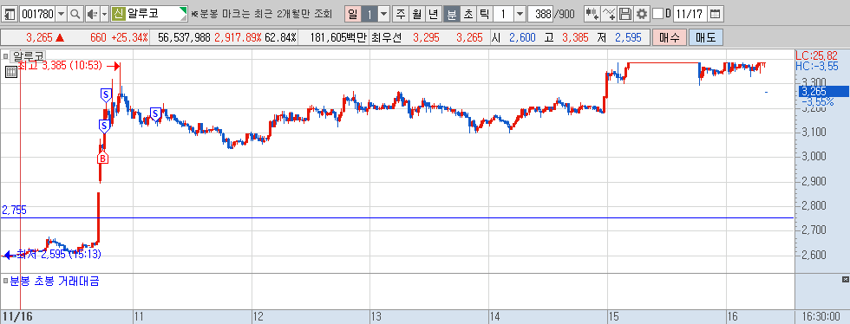Image resolution: width=850 pixels, height=324 pixels.
Task: Expand the minute interval dropdown beside 틱
Action: 520,14
